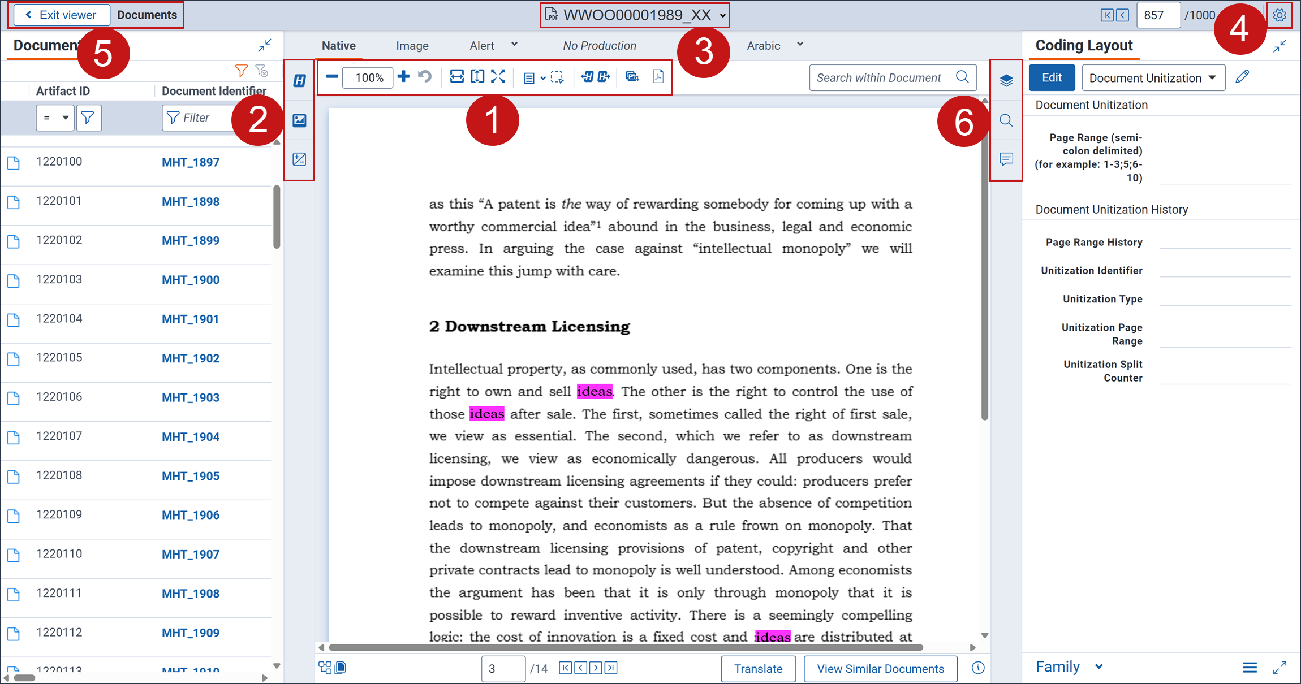Expand the Family pane dropdown
This screenshot has height=684, width=1301.
click(x=1098, y=667)
